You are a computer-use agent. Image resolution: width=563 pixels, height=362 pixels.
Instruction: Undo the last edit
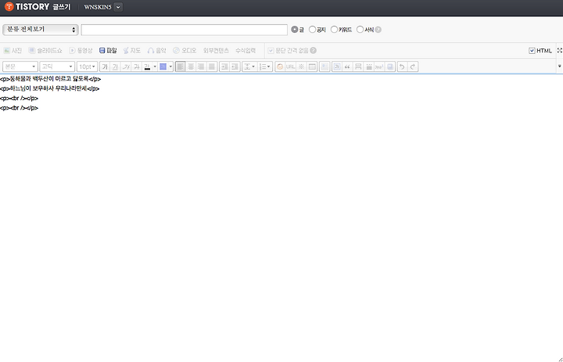point(403,66)
